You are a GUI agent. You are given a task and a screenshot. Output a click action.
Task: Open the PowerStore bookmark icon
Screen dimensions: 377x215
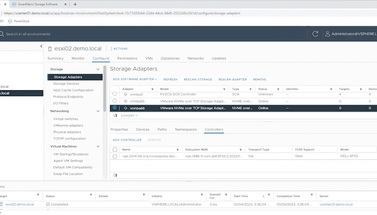point(10,21)
